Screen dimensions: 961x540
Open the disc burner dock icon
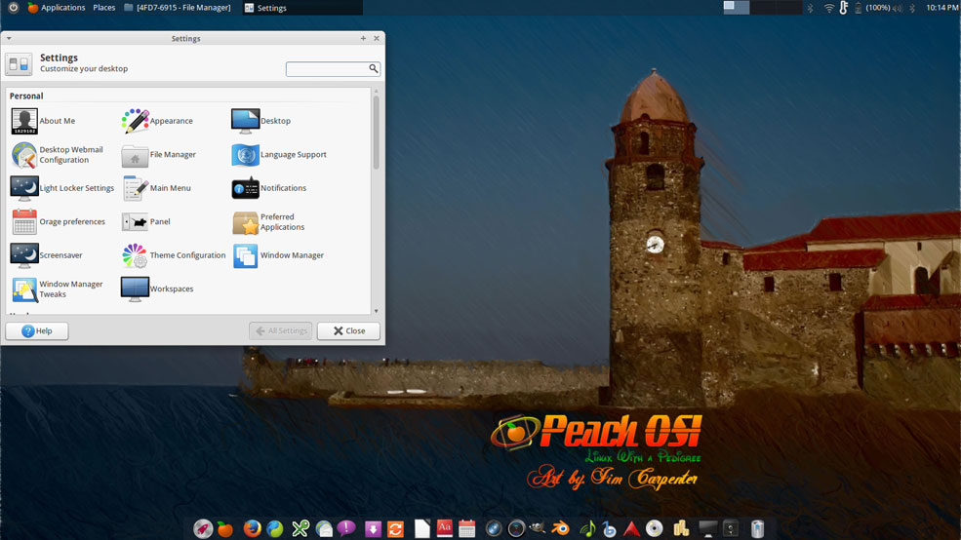654,528
